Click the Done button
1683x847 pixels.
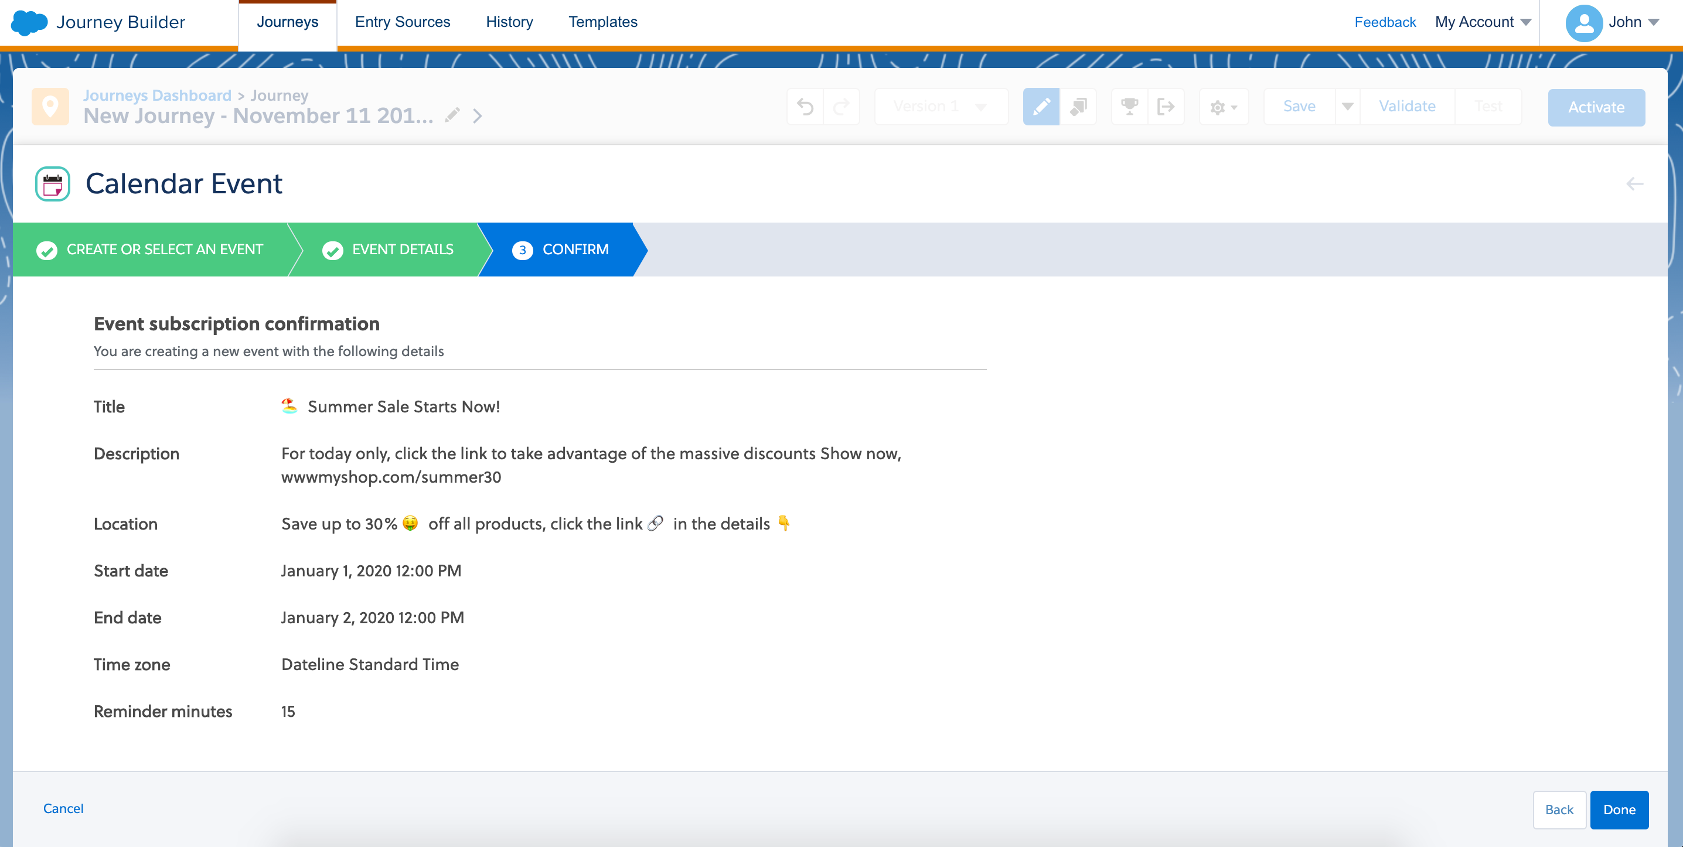point(1619,809)
